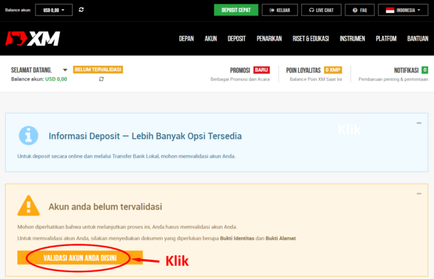The image size is (434, 279).
Task: Click the 'Balance akun:' label in top bar
Action: point(18,10)
